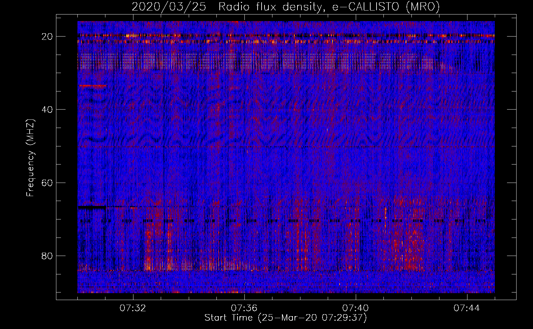Click the 20 frequency tick label

click(x=47, y=36)
